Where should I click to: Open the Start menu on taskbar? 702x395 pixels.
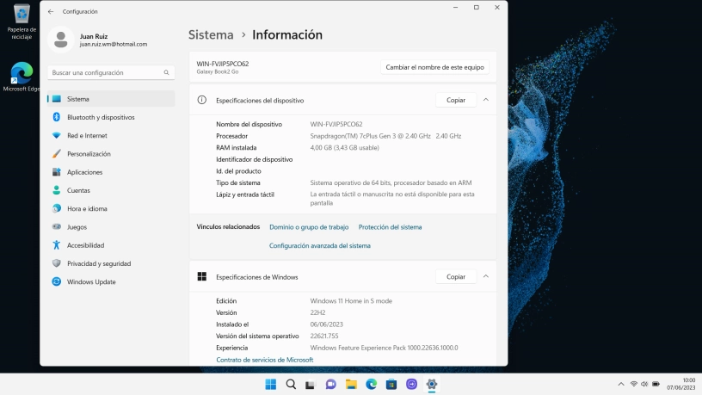click(270, 385)
